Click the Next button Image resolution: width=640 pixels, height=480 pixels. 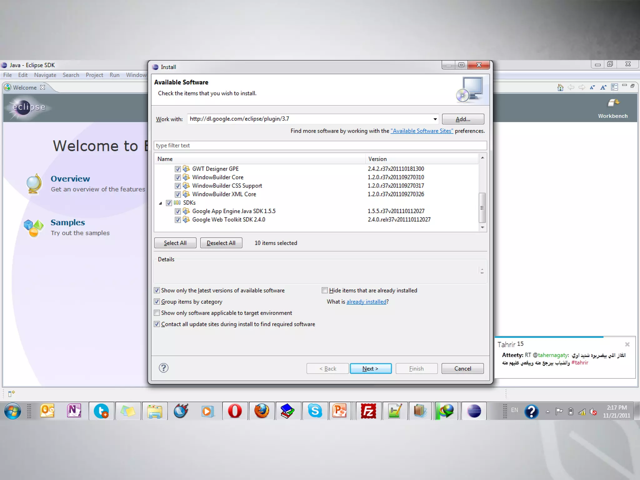coord(370,368)
